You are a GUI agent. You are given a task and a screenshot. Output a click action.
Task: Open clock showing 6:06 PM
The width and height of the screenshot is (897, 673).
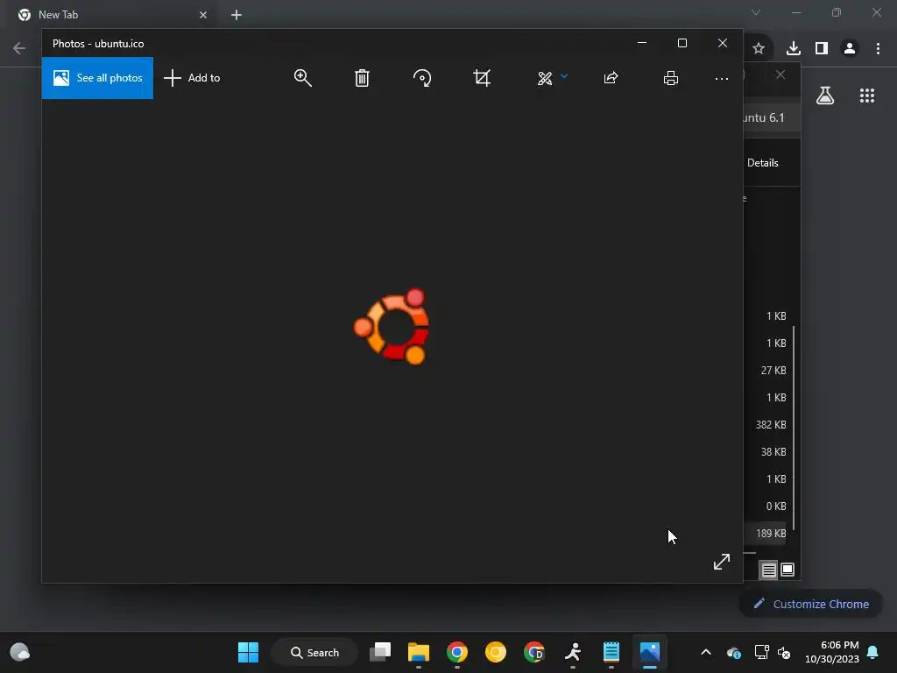(832, 652)
